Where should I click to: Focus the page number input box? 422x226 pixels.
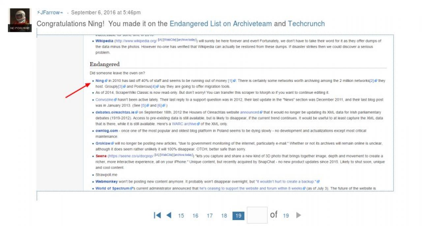pos(257,215)
